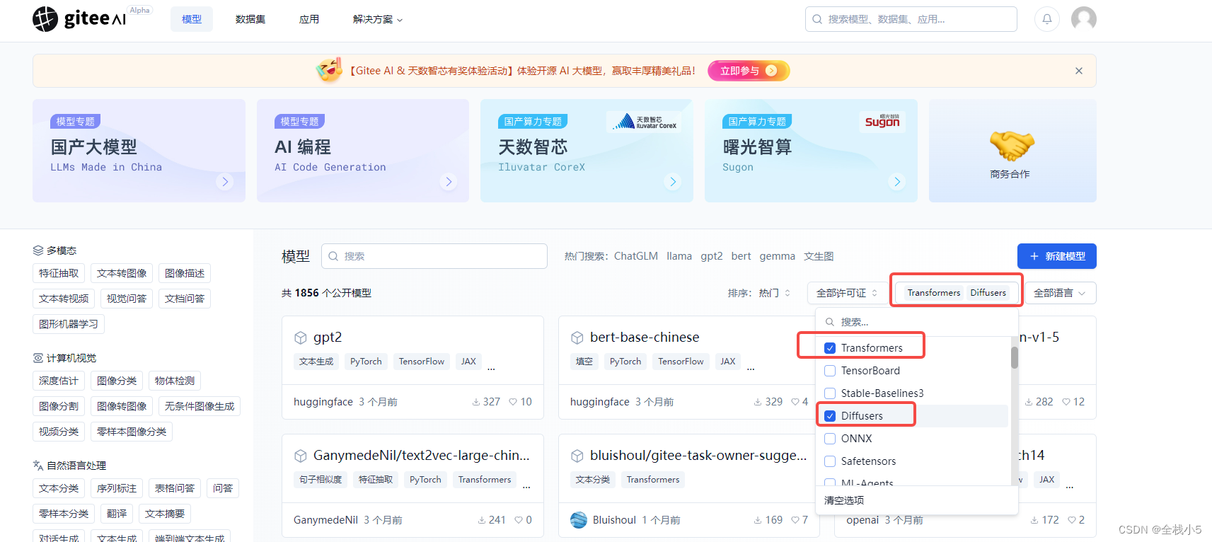This screenshot has height=542, width=1212.
Task: Open the 全部语言 dropdown
Action: [x=1059, y=293]
